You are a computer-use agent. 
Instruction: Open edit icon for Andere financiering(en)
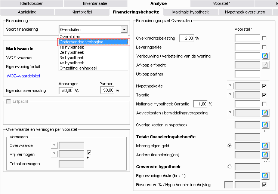pos(265,155)
